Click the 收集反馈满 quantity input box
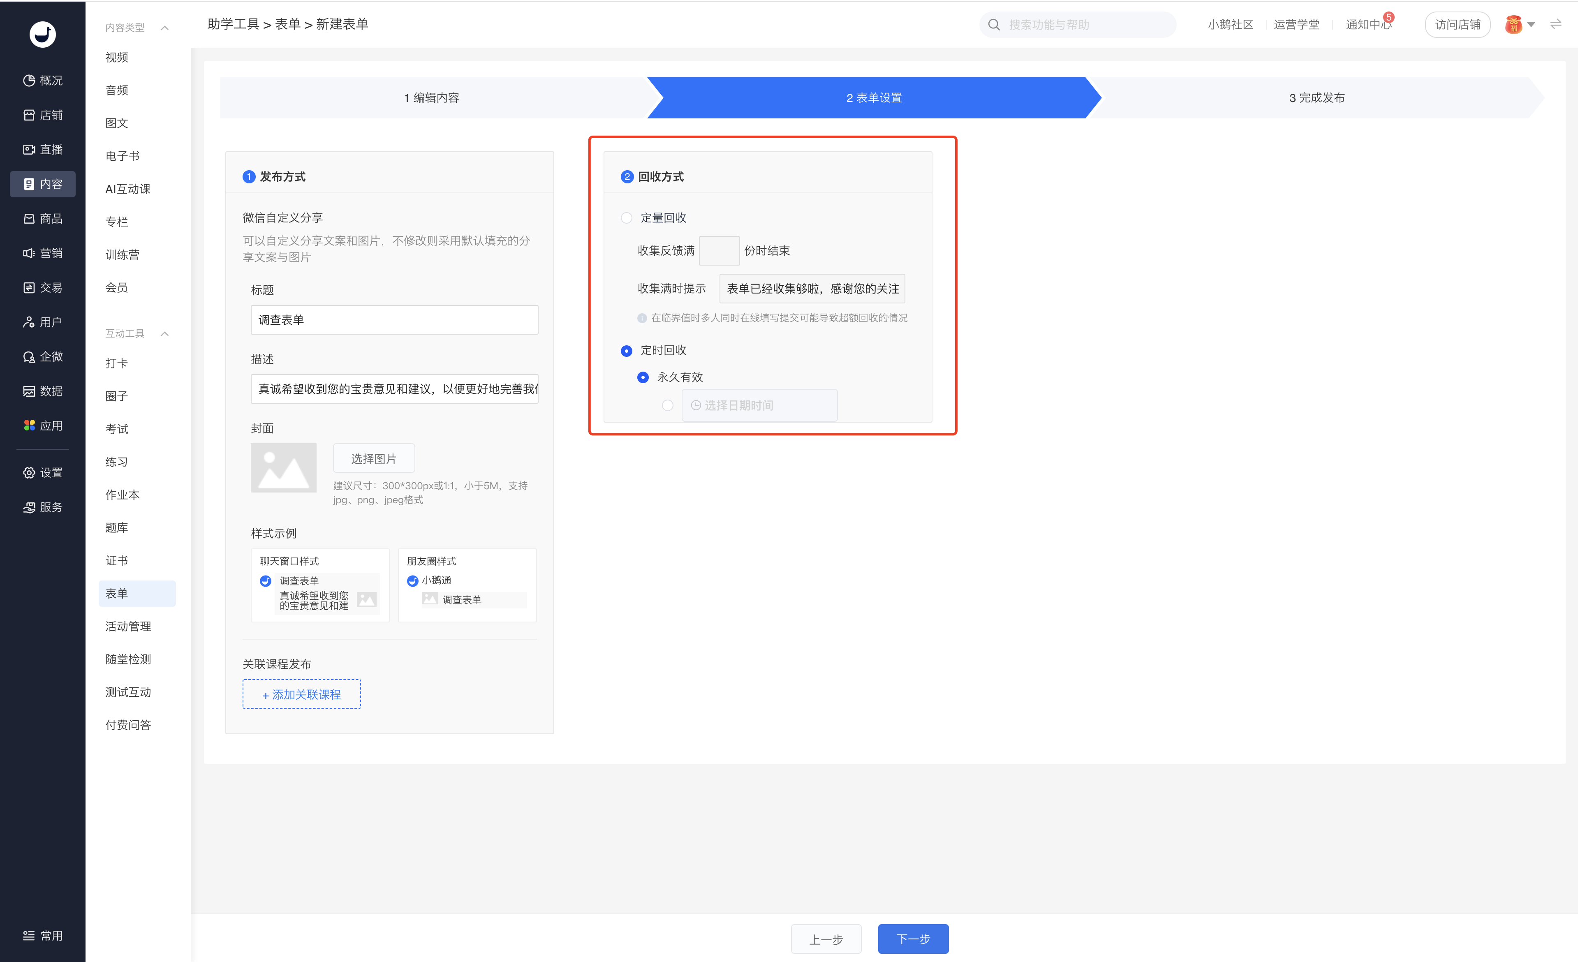 point(719,250)
